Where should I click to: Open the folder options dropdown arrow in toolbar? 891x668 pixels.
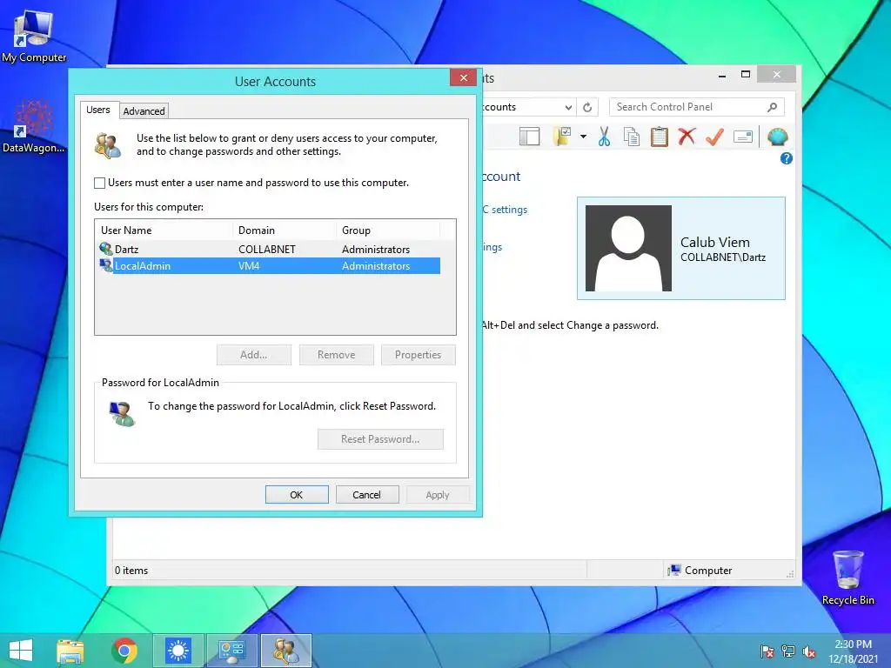click(x=583, y=137)
